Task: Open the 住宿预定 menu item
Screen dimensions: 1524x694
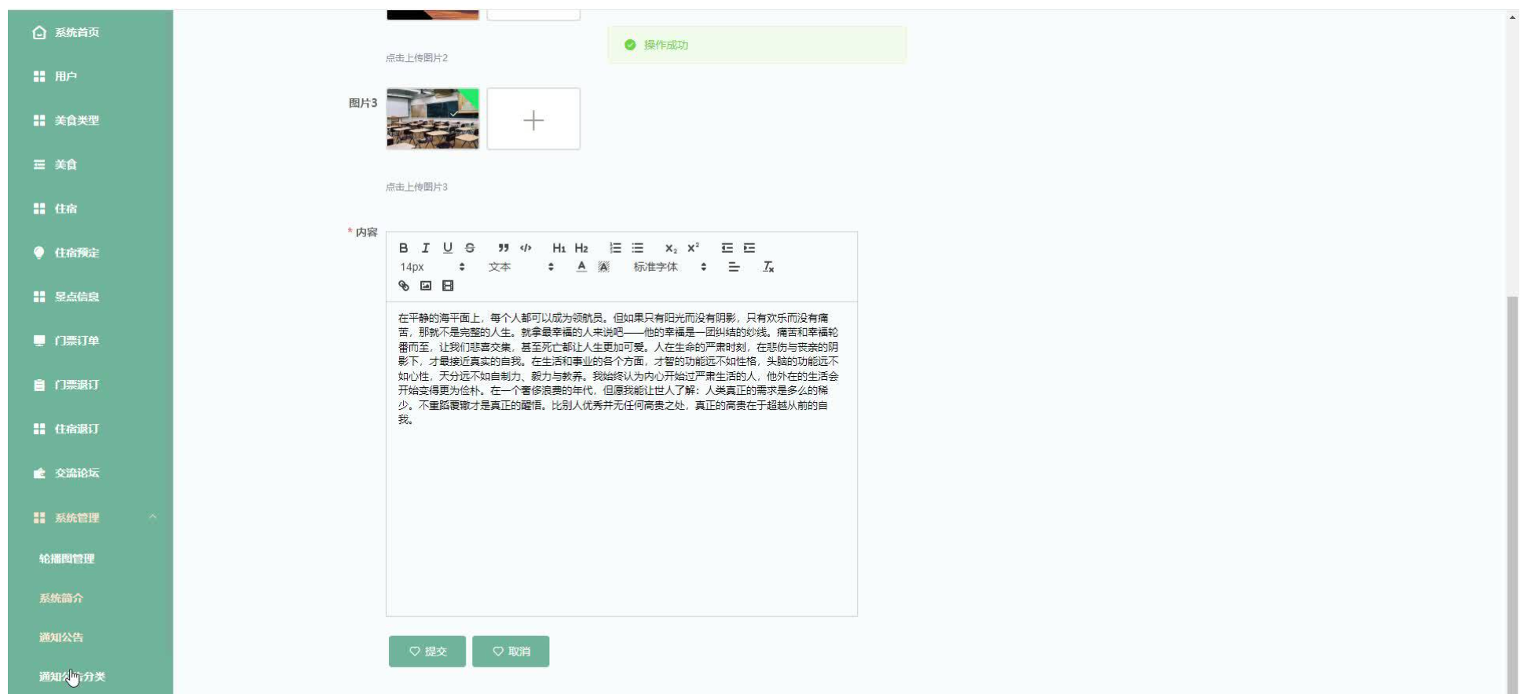Action: (x=90, y=252)
